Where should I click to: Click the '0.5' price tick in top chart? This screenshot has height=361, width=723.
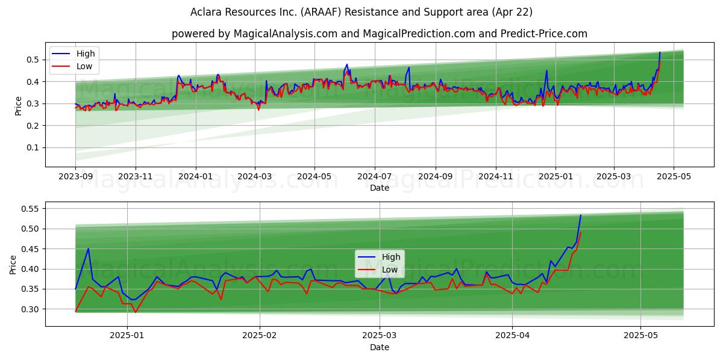33,60
